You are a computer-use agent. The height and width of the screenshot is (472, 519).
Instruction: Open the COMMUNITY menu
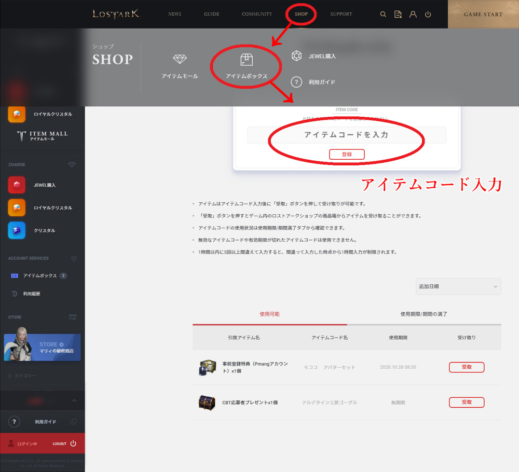point(257,14)
